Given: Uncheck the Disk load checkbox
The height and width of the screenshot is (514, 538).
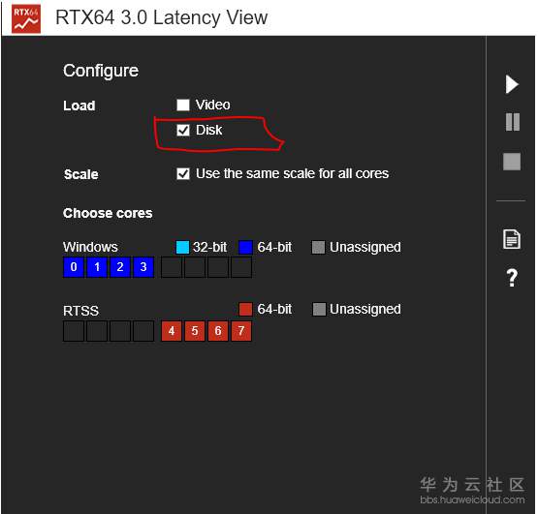Looking at the screenshot, I should point(183,131).
